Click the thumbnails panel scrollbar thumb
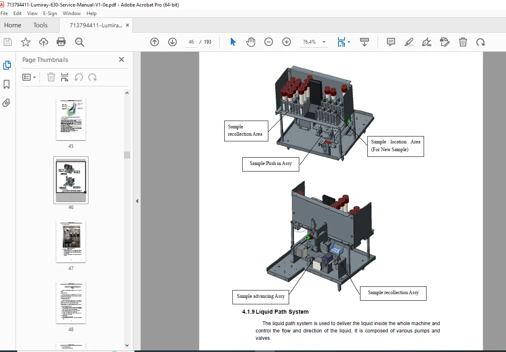 127,155
